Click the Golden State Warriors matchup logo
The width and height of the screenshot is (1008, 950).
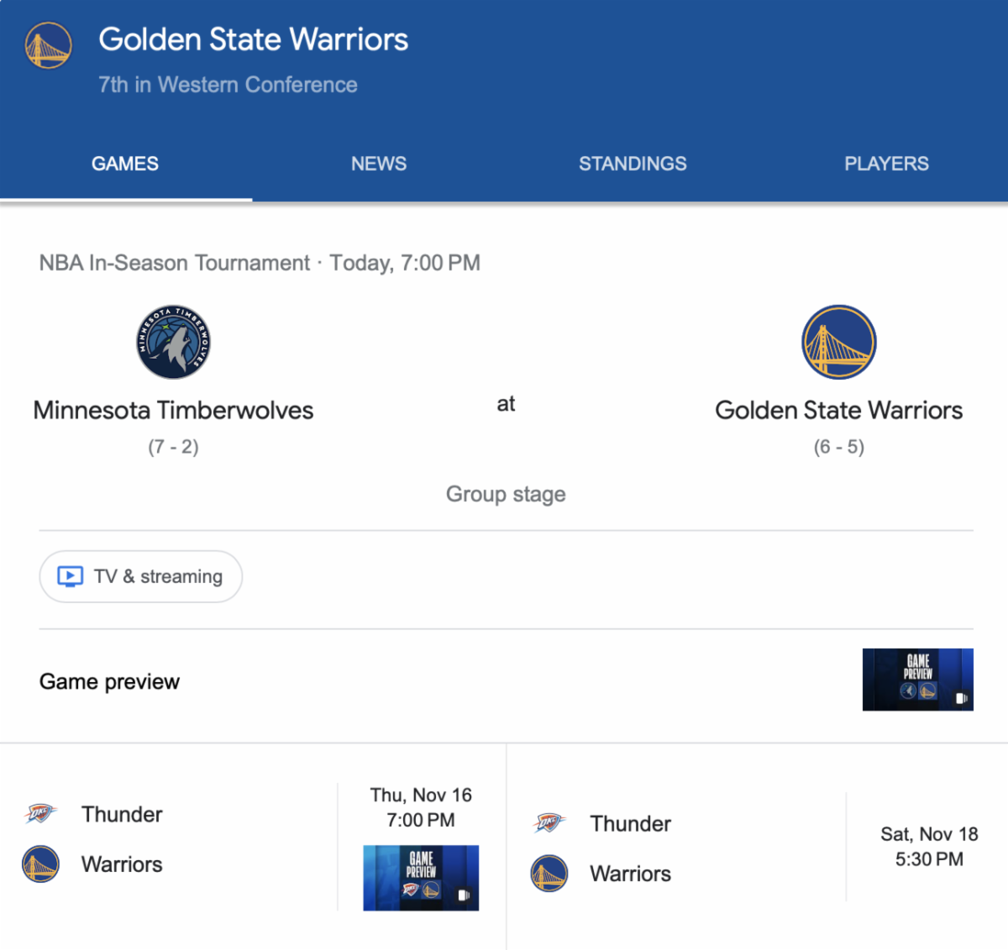click(838, 342)
